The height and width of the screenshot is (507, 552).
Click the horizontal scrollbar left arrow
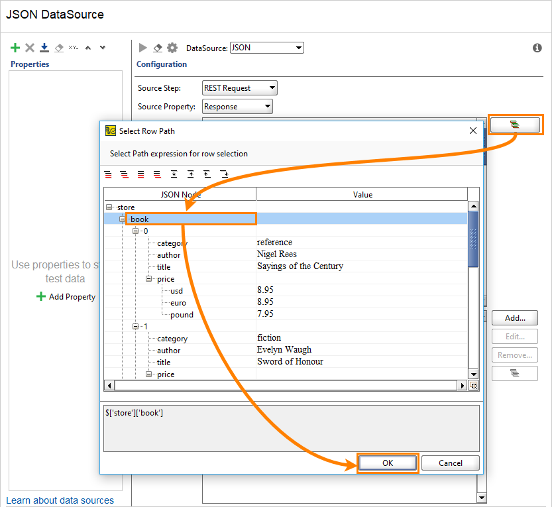point(109,386)
